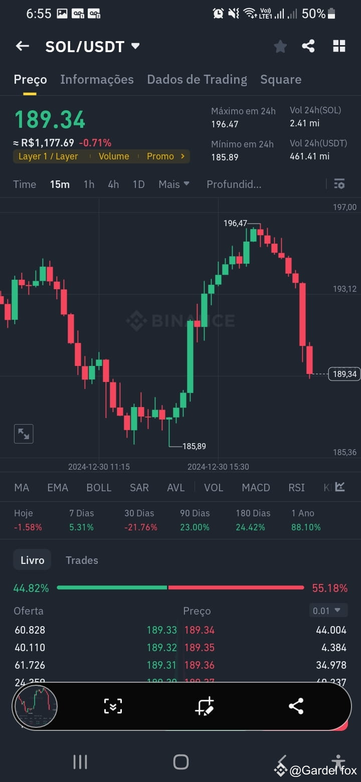Viewport: 361px width, 782px height.
Task: Switch to Informações tab
Action: [97, 79]
